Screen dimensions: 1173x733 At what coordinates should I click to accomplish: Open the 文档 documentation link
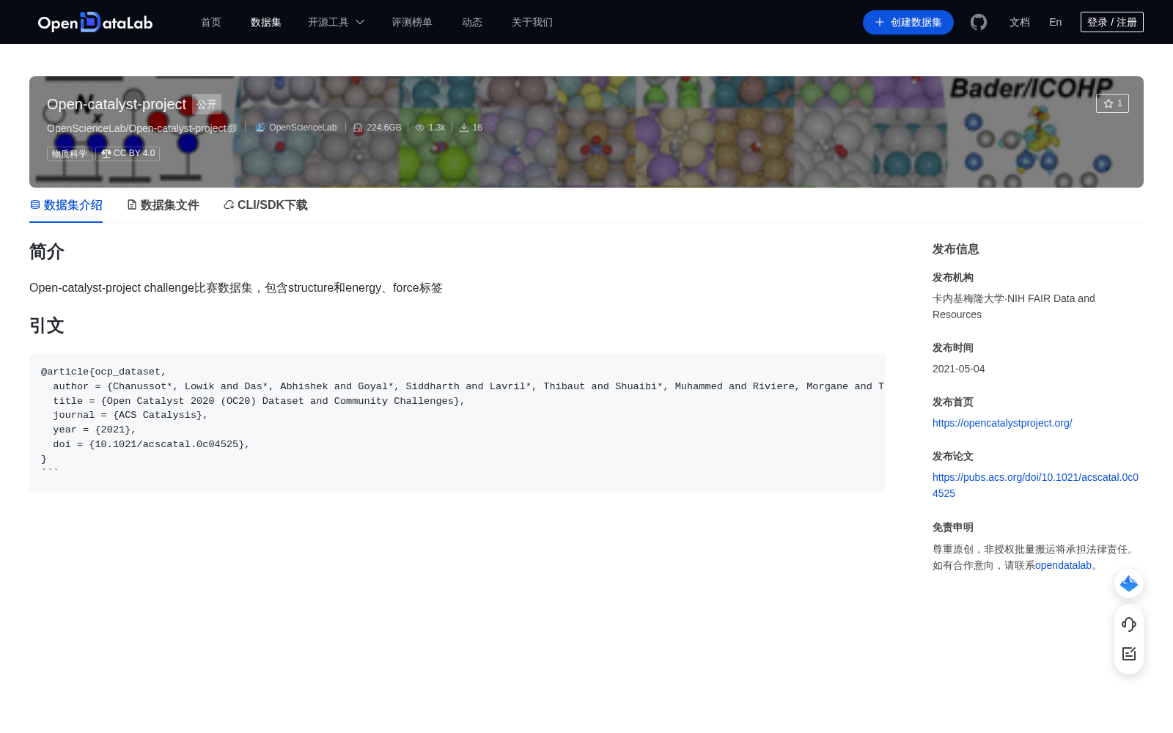point(1020,22)
